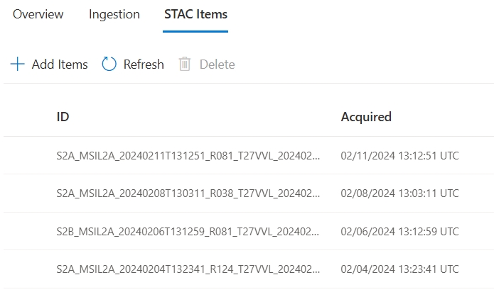This screenshot has width=494, height=292.
Task: Open item S2A_MSIL2A_20240204T132341_R124
Action: [x=188, y=269]
